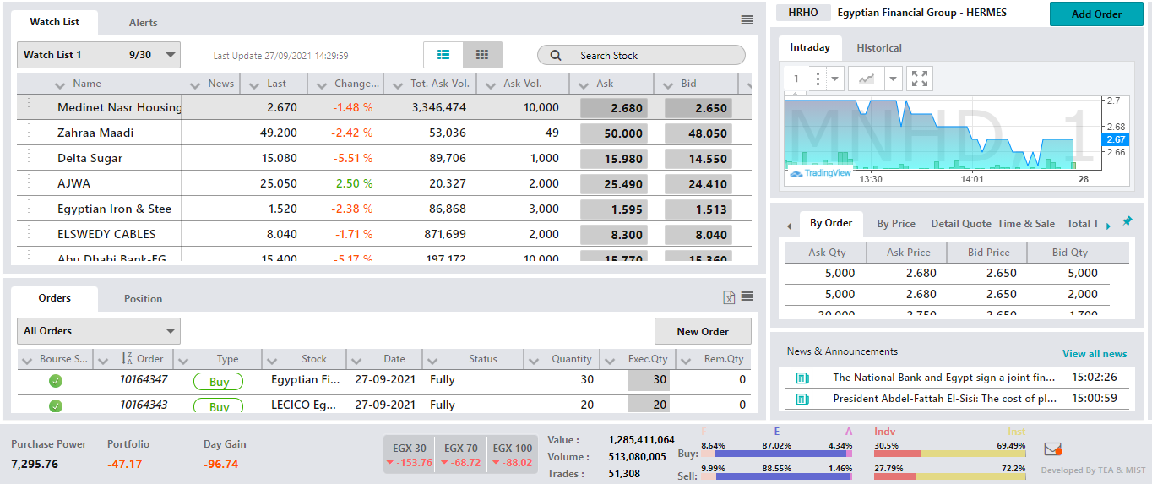
Task: Click the New Order button
Action: click(703, 331)
